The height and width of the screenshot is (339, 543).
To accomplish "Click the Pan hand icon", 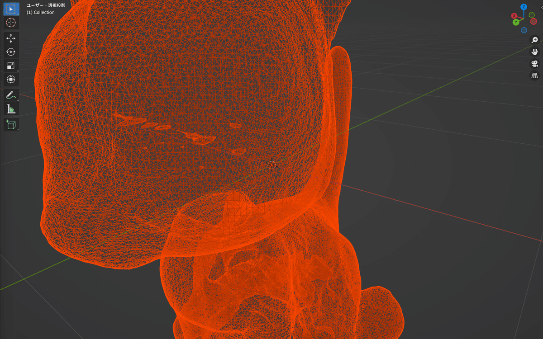I will pos(534,52).
